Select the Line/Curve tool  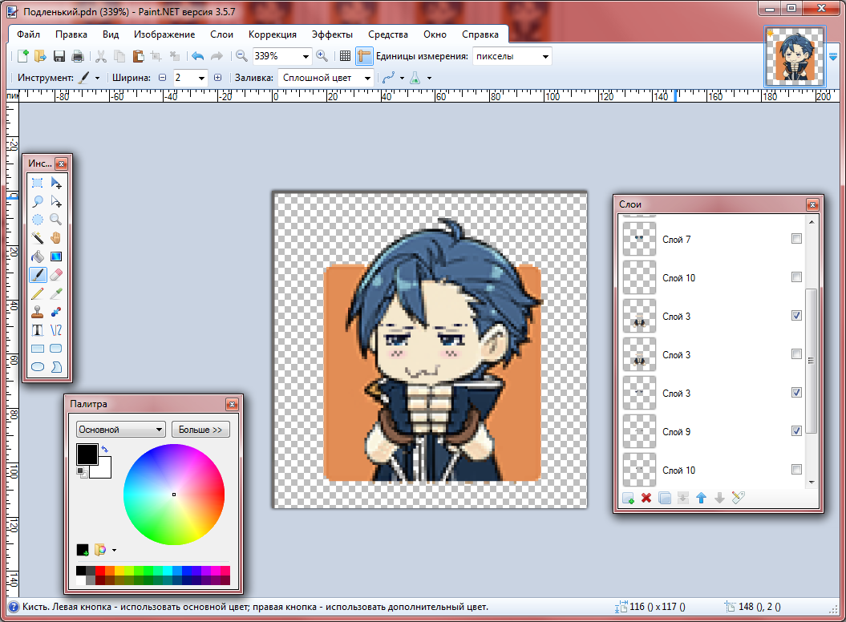[x=55, y=330]
